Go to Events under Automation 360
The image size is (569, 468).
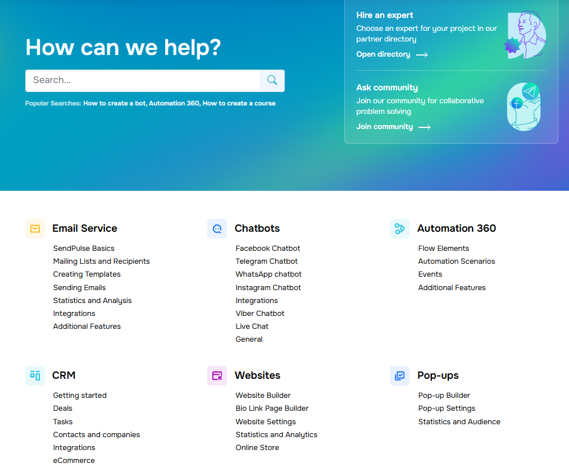430,274
